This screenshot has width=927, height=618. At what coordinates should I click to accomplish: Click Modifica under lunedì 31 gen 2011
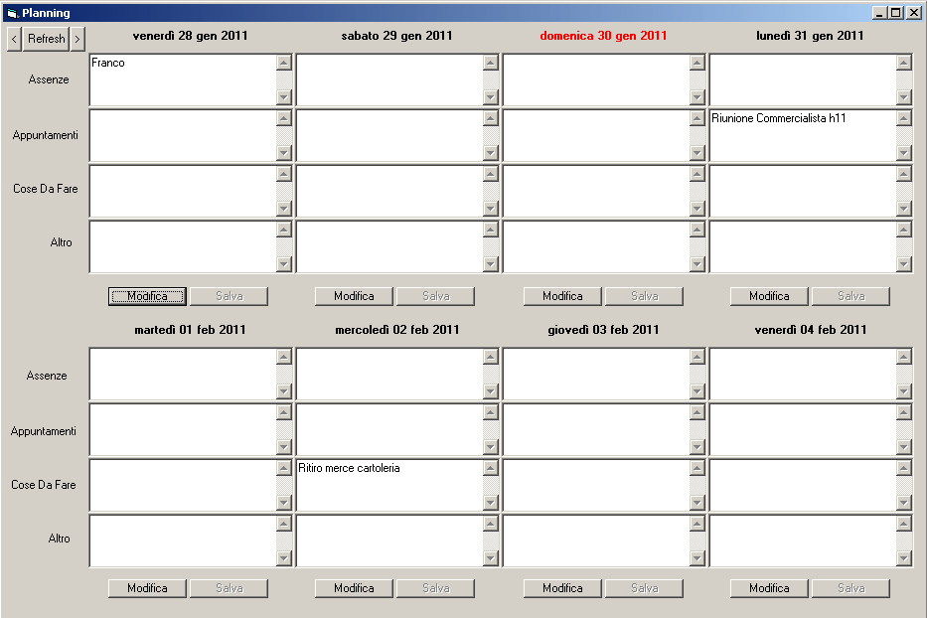click(x=769, y=296)
